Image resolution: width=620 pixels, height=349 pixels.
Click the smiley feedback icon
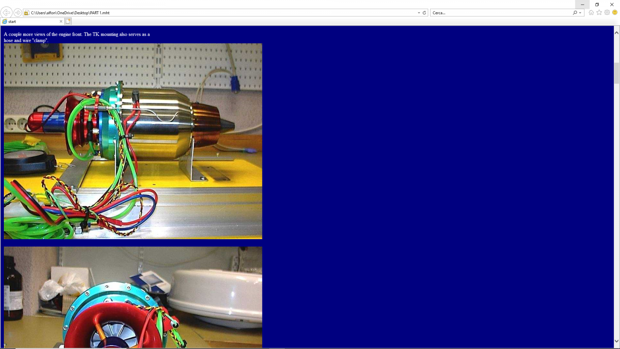[x=615, y=12]
